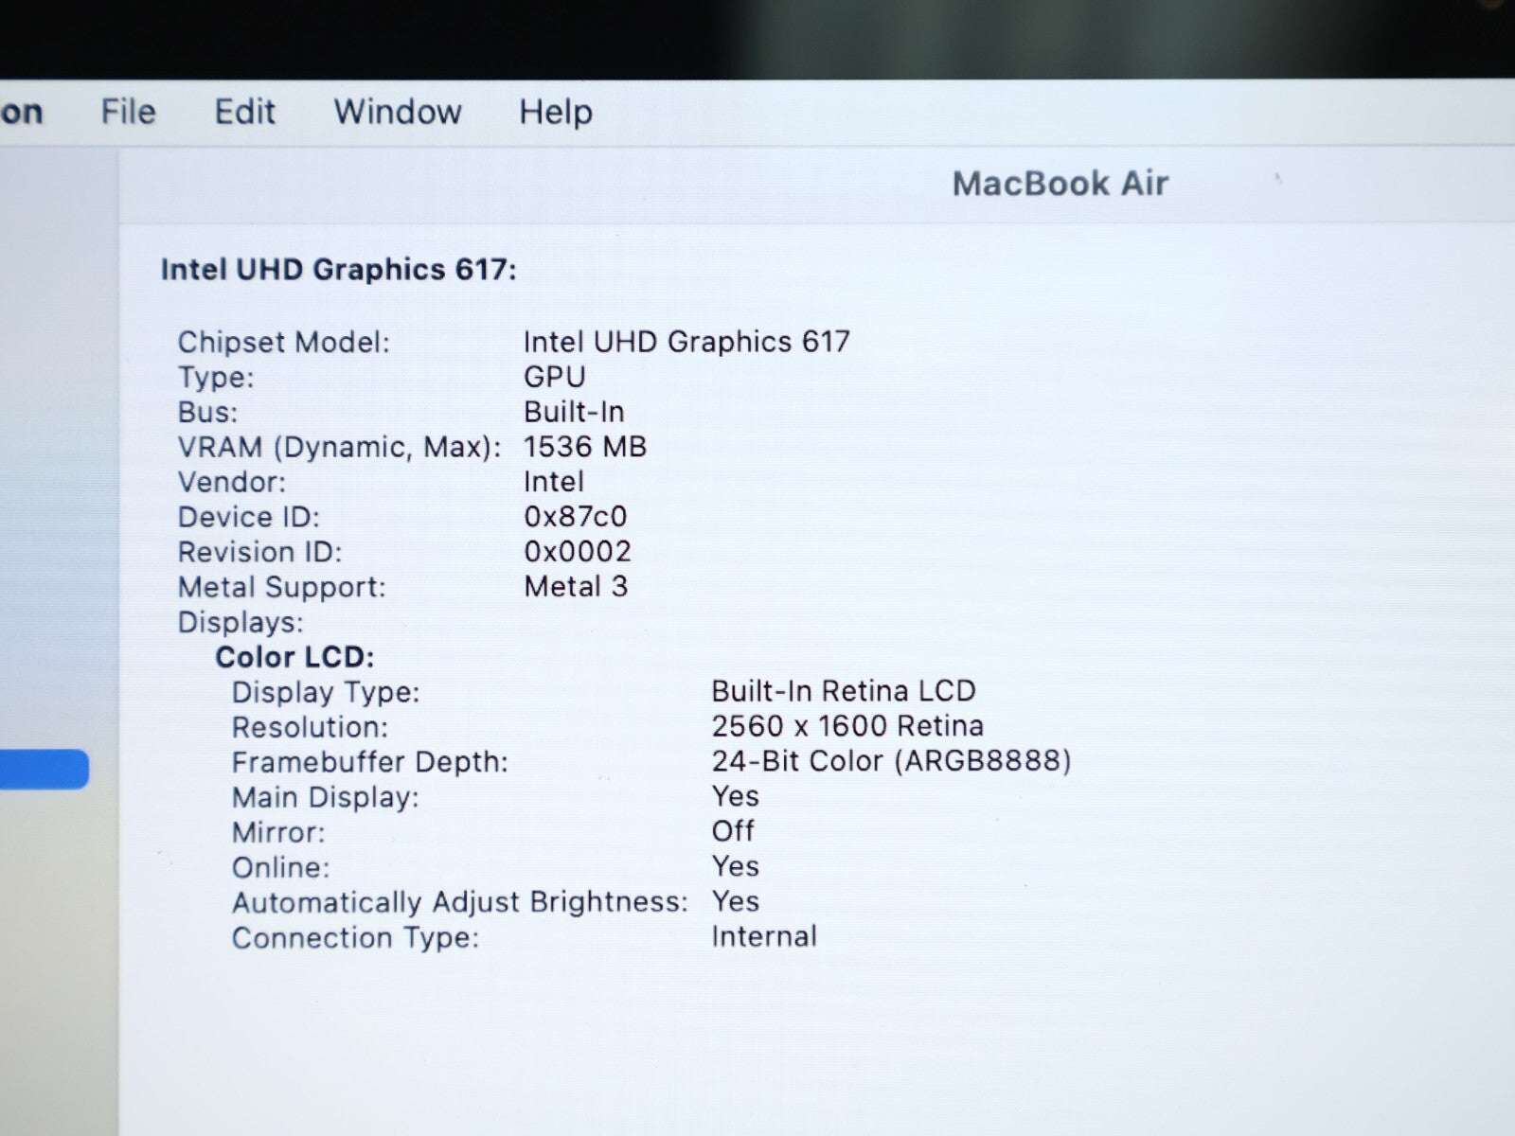Click the Framebuffer Depth value 24-Bit Color
Screen dimensions: 1515x1136
(x=891, y=760)
